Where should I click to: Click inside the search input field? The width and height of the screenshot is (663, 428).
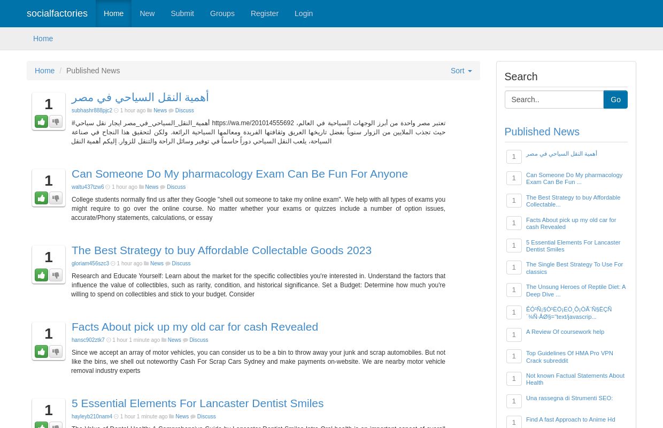[554, 100]
